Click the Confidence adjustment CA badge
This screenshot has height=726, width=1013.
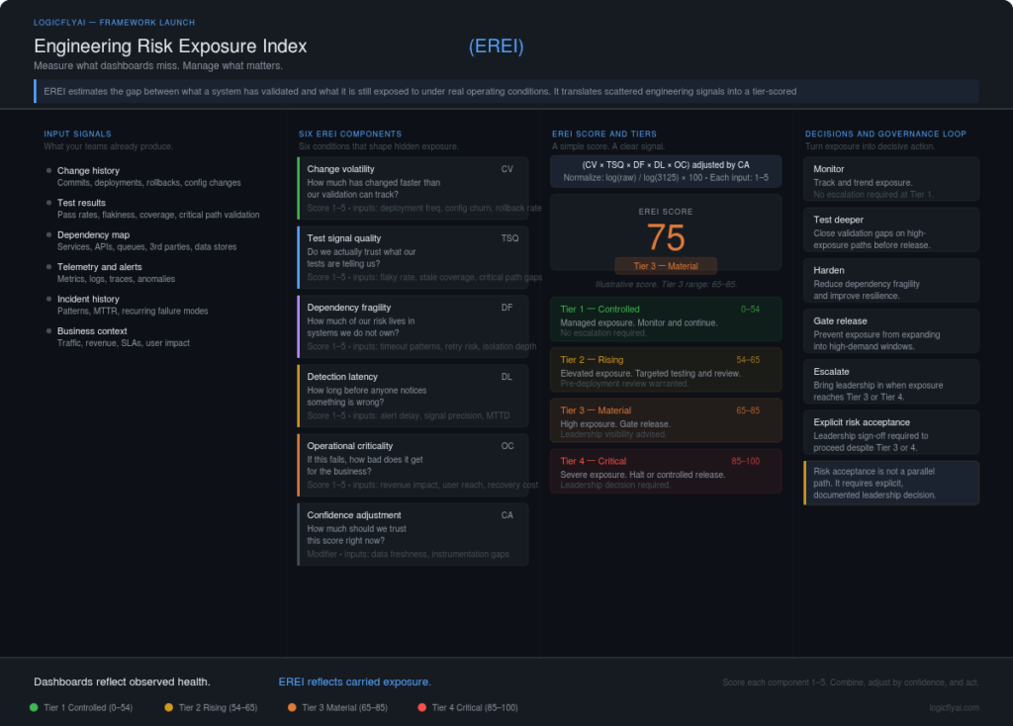point(506,514)
